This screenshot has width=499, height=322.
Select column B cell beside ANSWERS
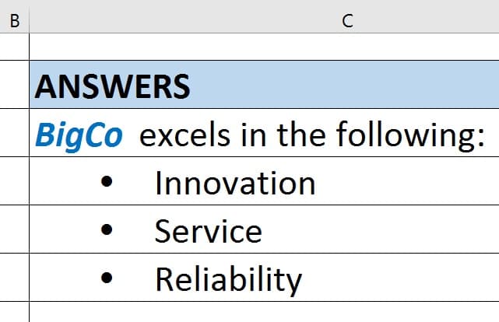tap(14, 84)
